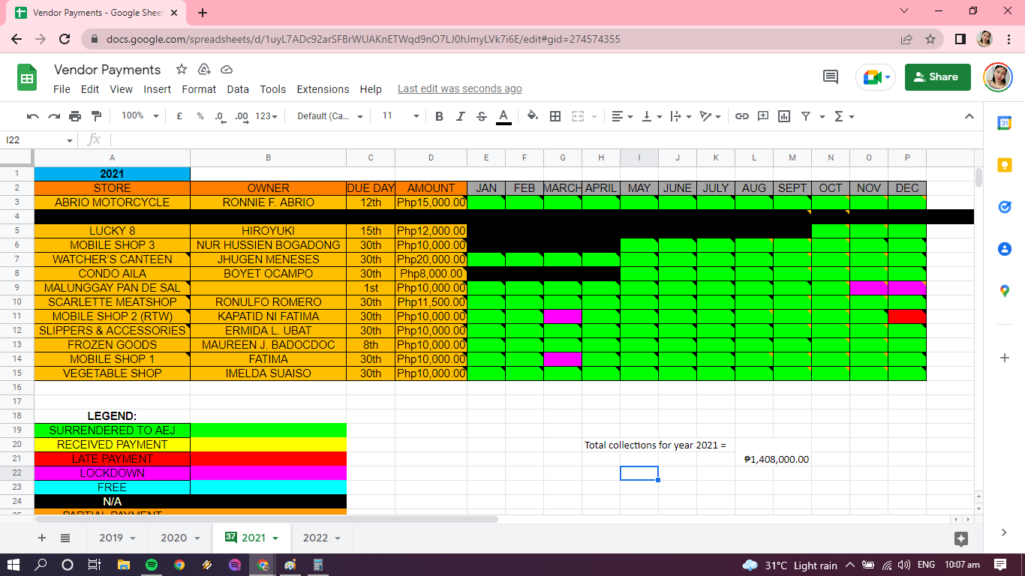Click the green Share button
Viewport: 1025px width, 576px height.
point(938,77)
